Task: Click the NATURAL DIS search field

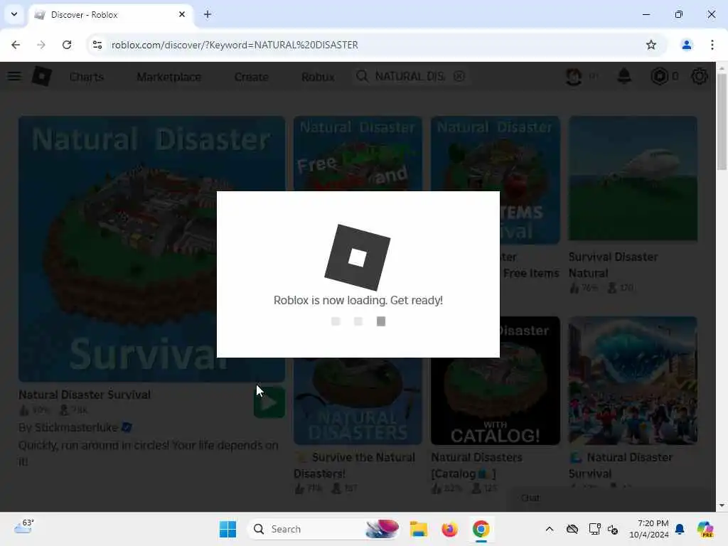Action: (x=410, y=76)
